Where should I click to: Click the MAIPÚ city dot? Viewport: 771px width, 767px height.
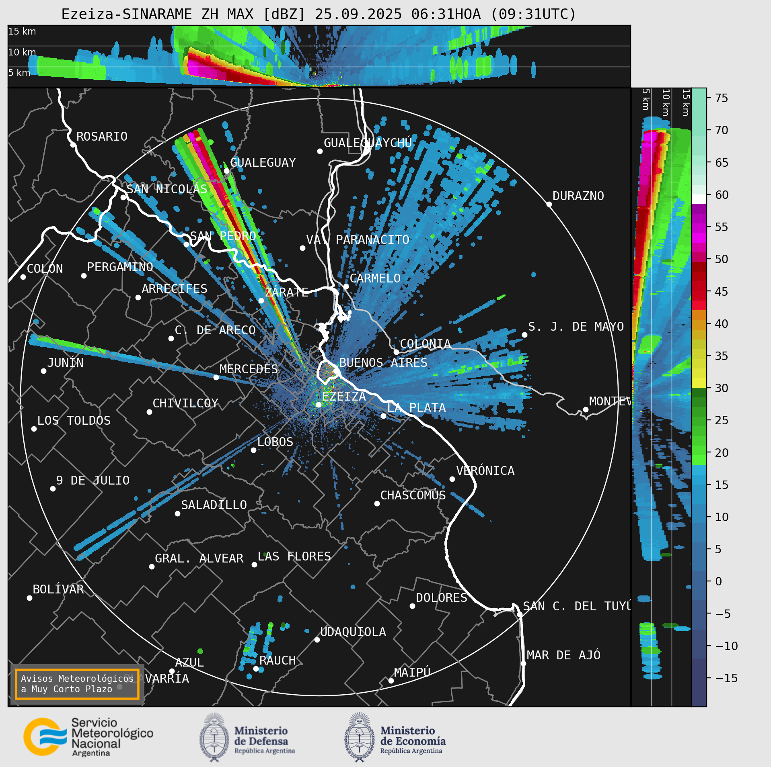(x=391, y=681)
